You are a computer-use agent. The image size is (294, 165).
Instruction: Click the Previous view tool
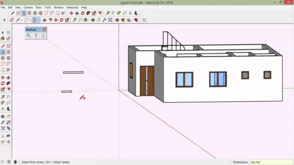[x=8, y=128]
